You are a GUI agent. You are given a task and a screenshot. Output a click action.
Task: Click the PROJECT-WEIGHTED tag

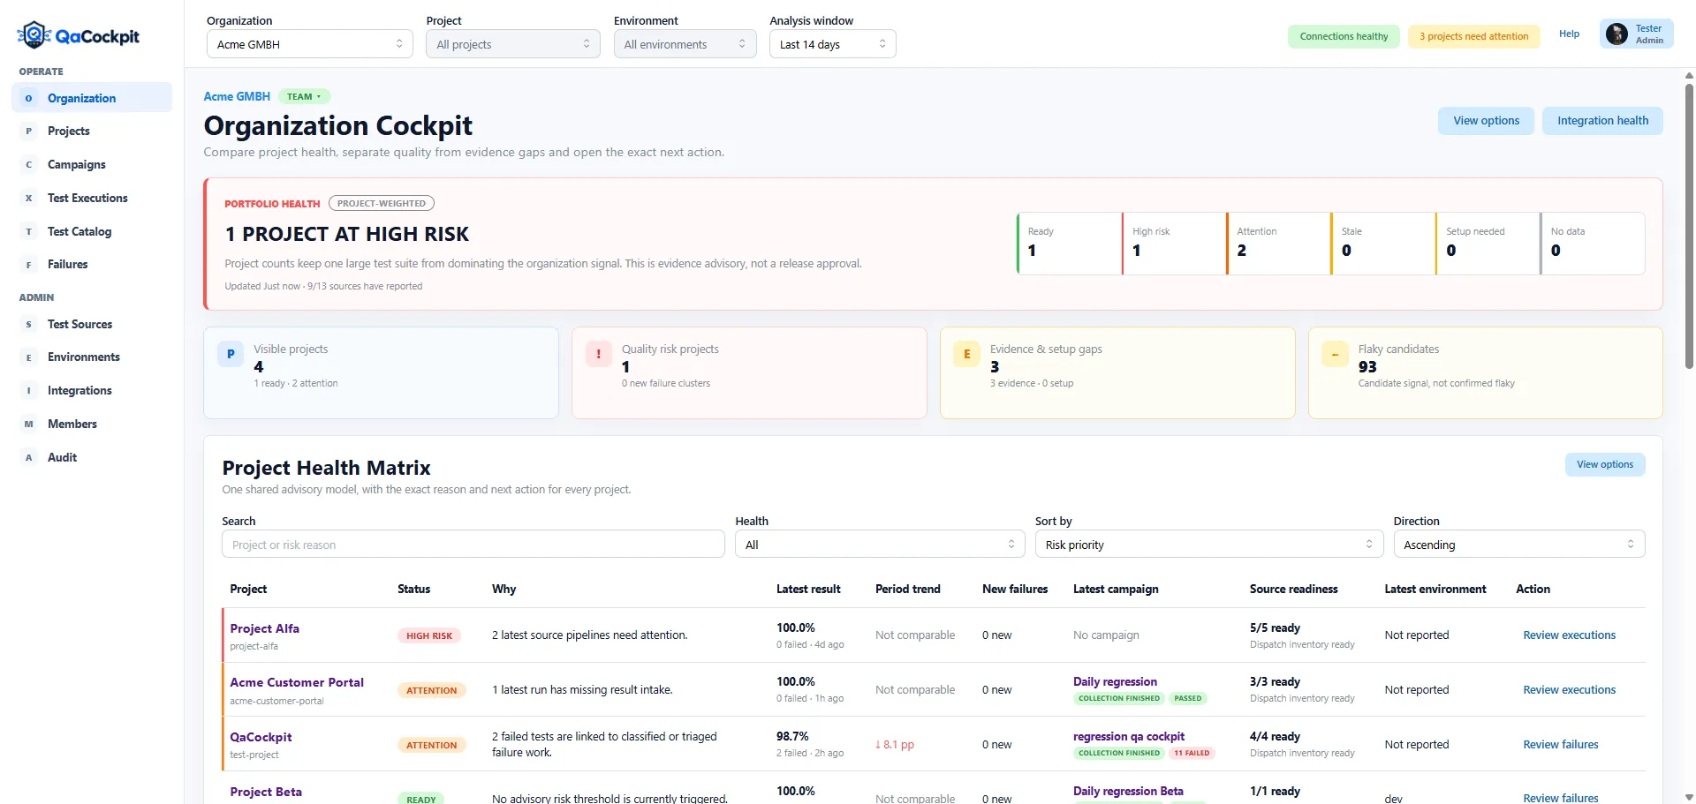382,203
